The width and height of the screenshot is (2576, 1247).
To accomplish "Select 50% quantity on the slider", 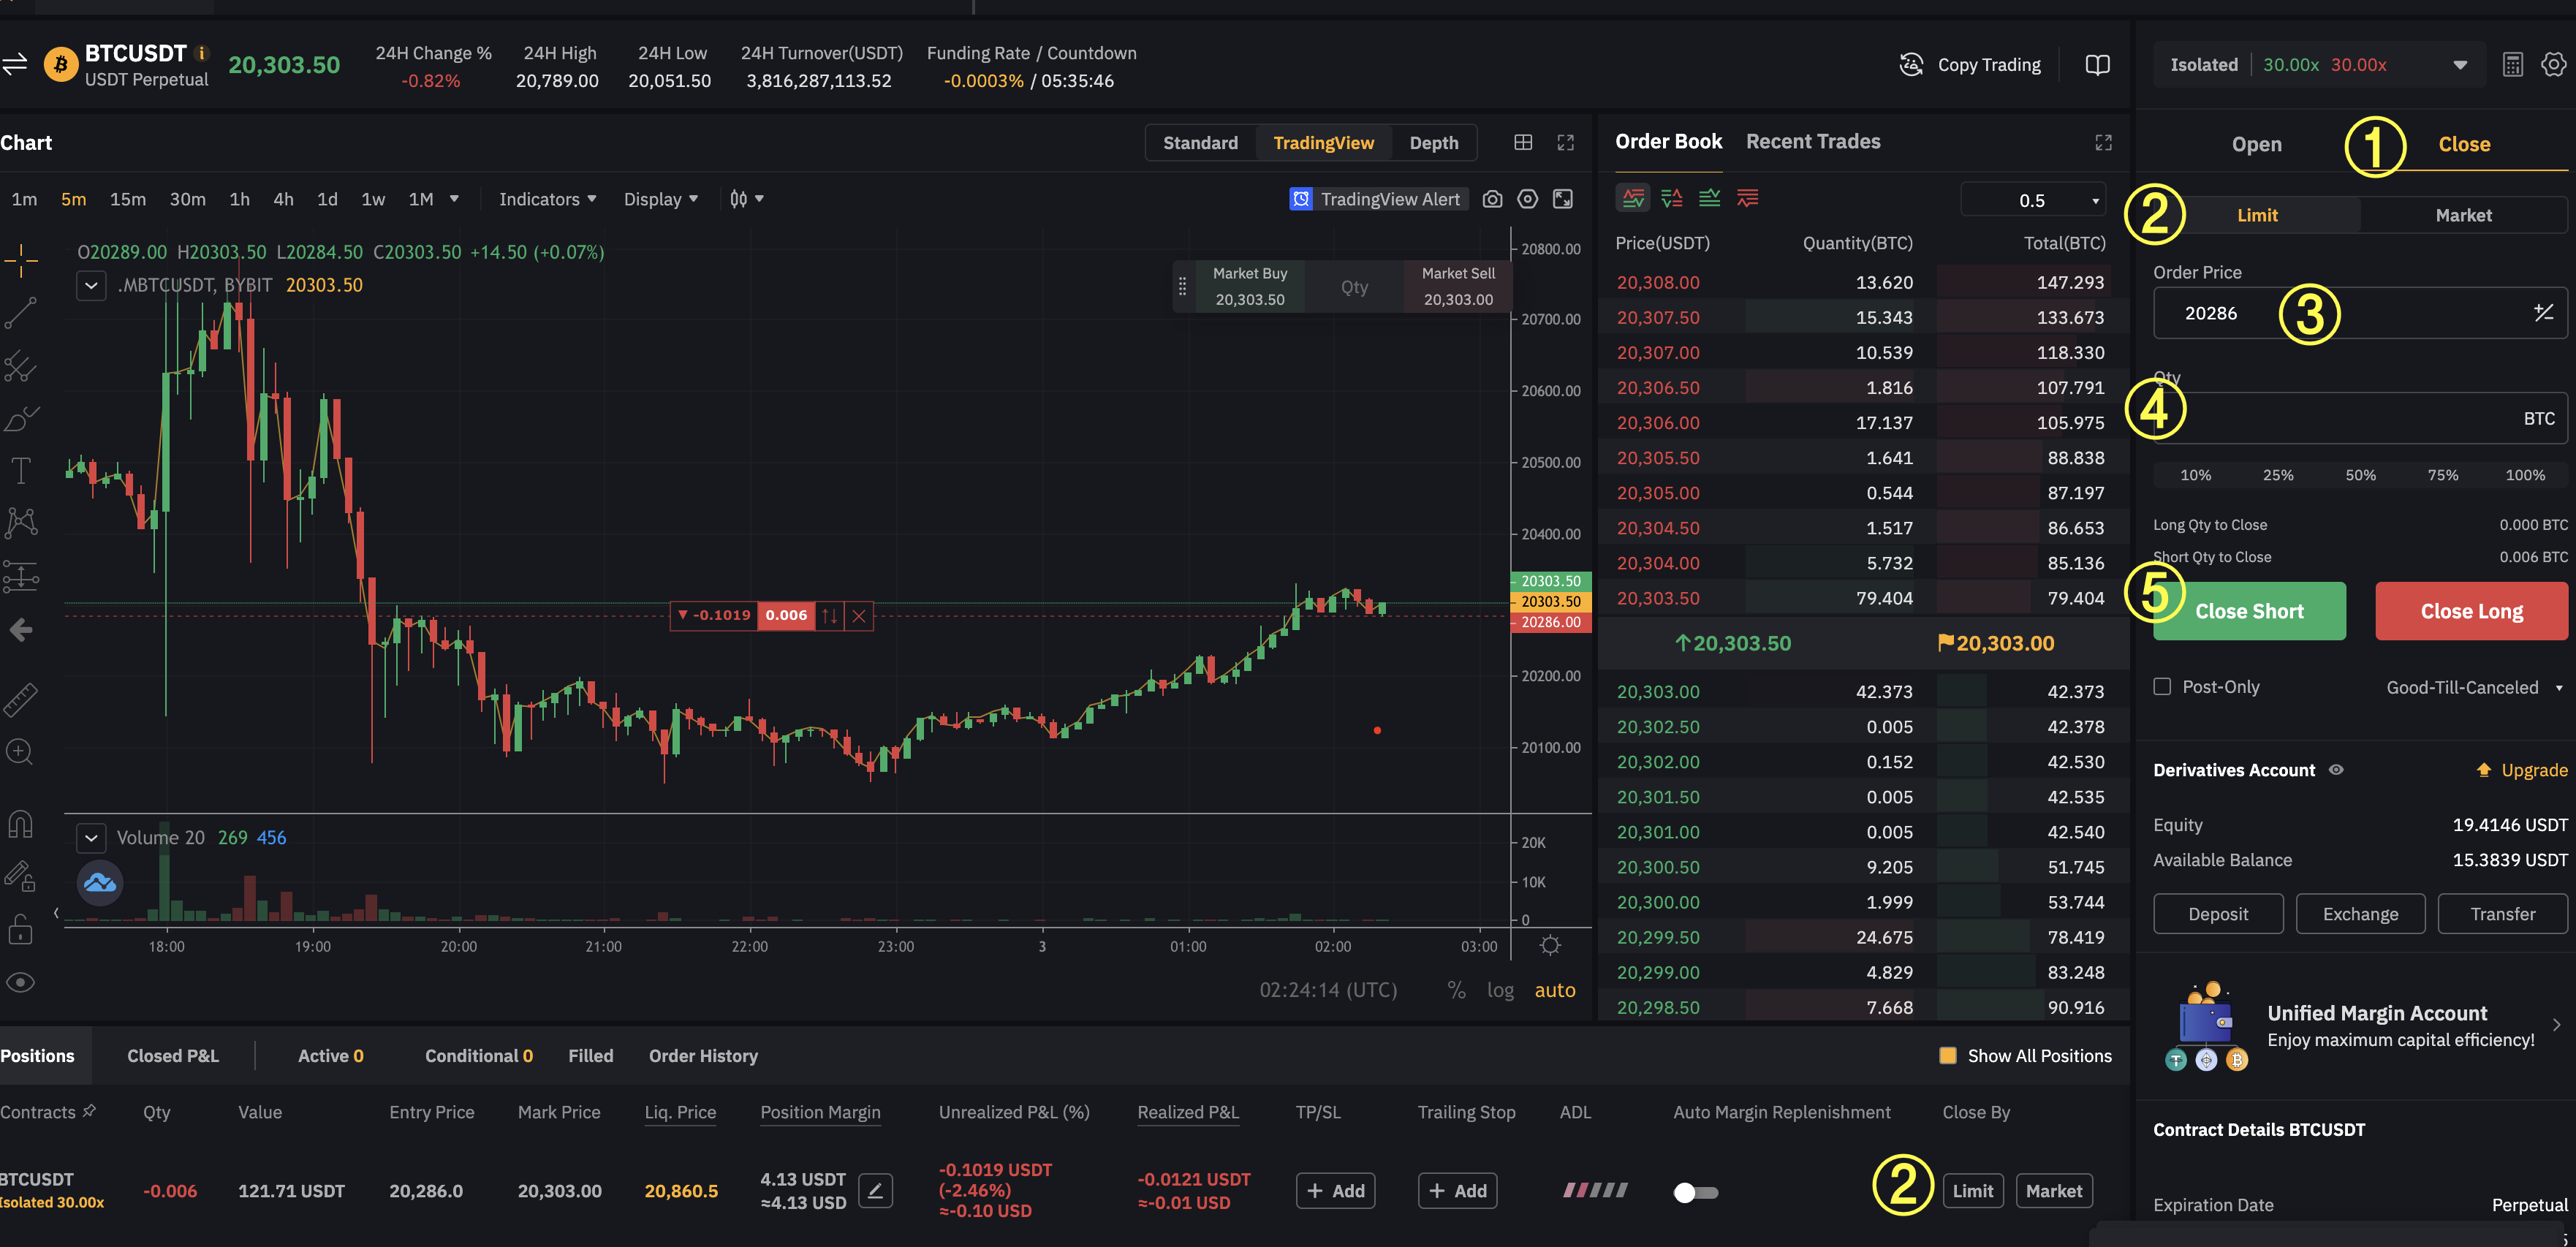I will click(2360, 475).
